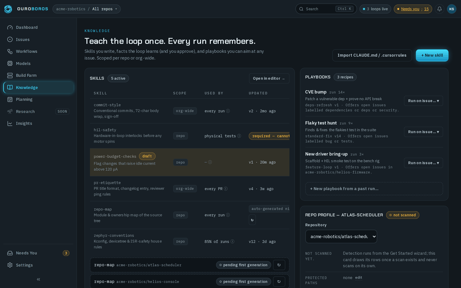The image size is (461, 288).
Task: Click the edit link for protected paths
Action: tap(359, 277)
